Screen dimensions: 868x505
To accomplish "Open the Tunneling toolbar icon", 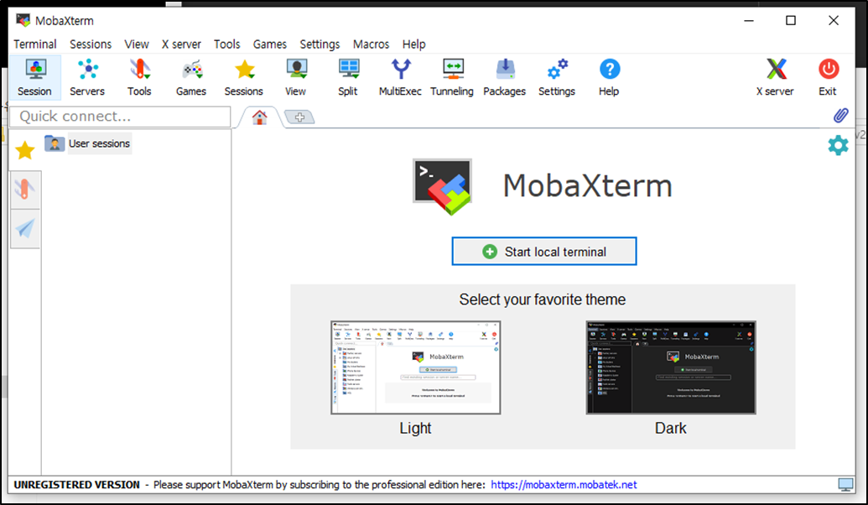I will pos(452,77).
